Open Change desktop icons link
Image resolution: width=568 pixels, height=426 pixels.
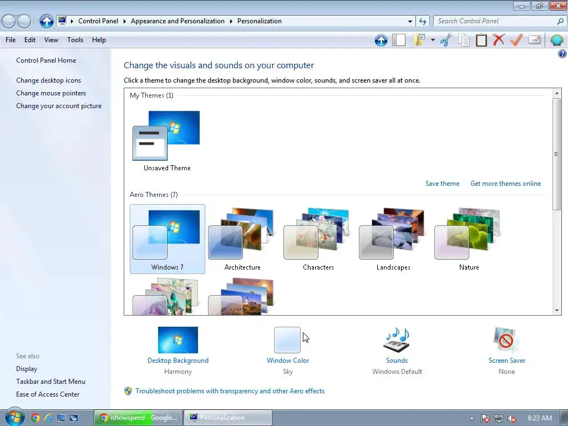[49, 80]
